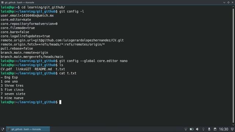
Task: Open the battery status tray icon
Action: click(192, 129)
